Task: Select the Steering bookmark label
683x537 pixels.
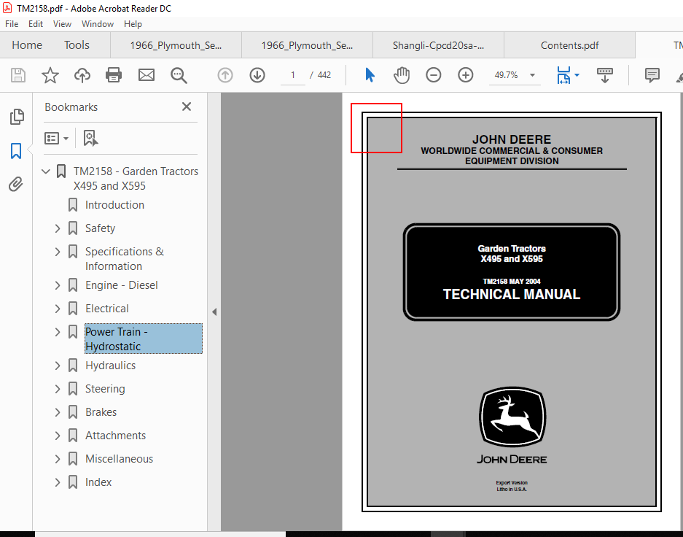Action: [x=105, y=389]
